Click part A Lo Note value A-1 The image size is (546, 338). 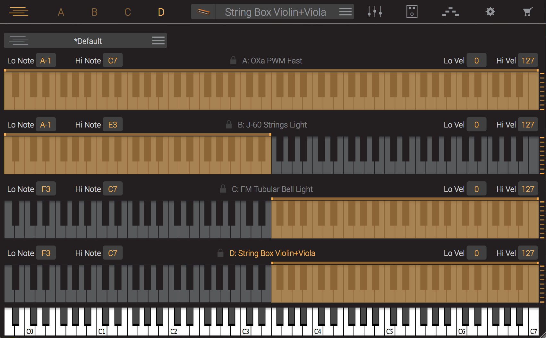pyautogui.click(x=46, y=60)
